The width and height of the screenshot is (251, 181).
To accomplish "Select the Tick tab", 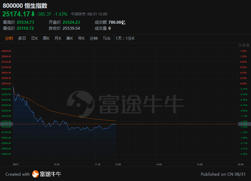I will 107,38.
